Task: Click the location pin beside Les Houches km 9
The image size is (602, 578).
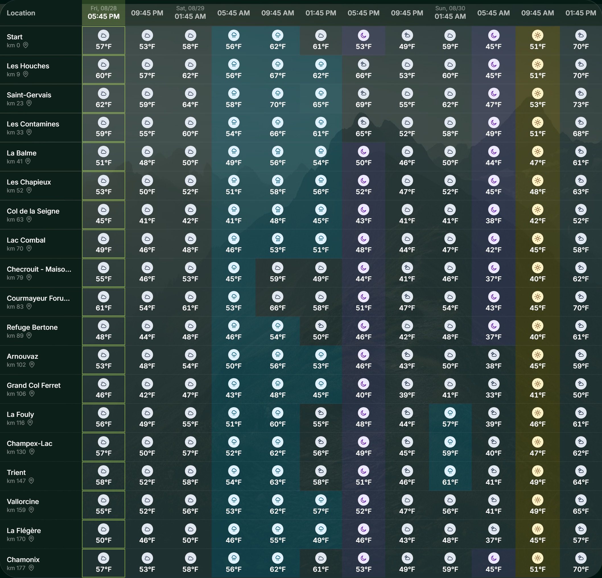Action: pos(26,74)
